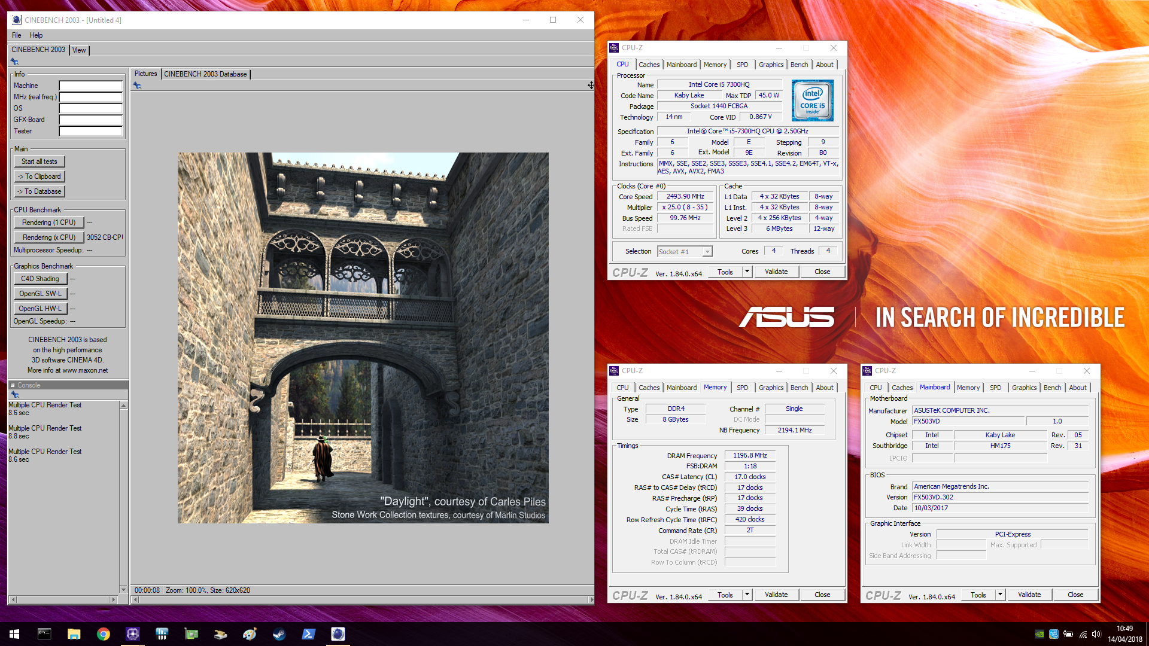The image size is (1149, 646).
Task: Open PowerShell from the taskbar
Action: point(308,634)
